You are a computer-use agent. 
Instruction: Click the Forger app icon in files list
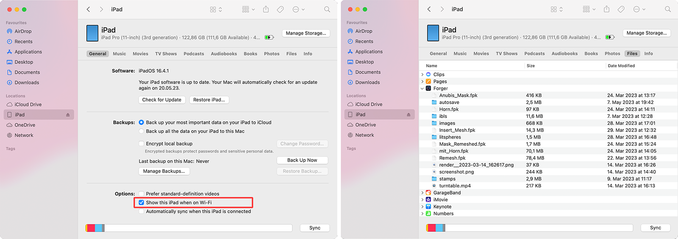tap(428, 88)
